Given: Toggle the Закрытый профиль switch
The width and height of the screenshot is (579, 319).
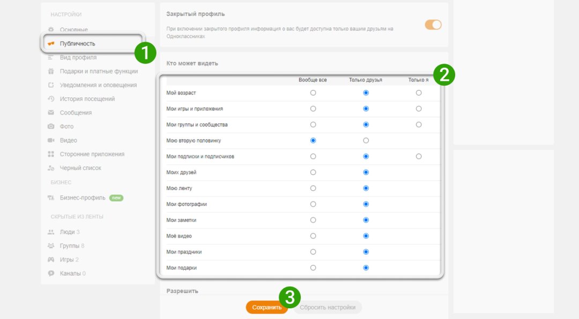Looking at the screenshot, I should (433, 25).
